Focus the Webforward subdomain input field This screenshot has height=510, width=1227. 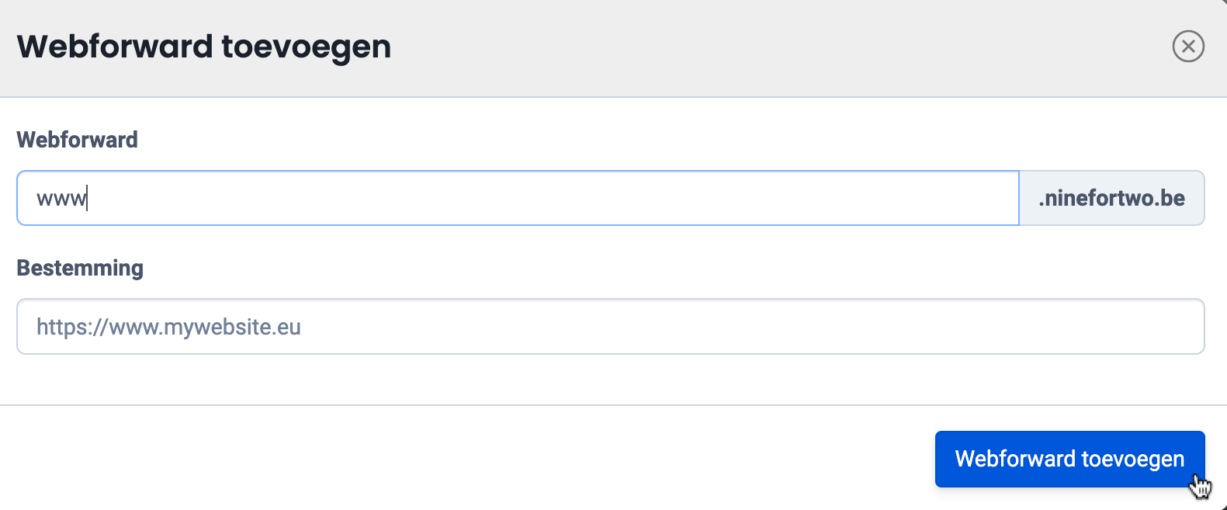tap(518, 199)
